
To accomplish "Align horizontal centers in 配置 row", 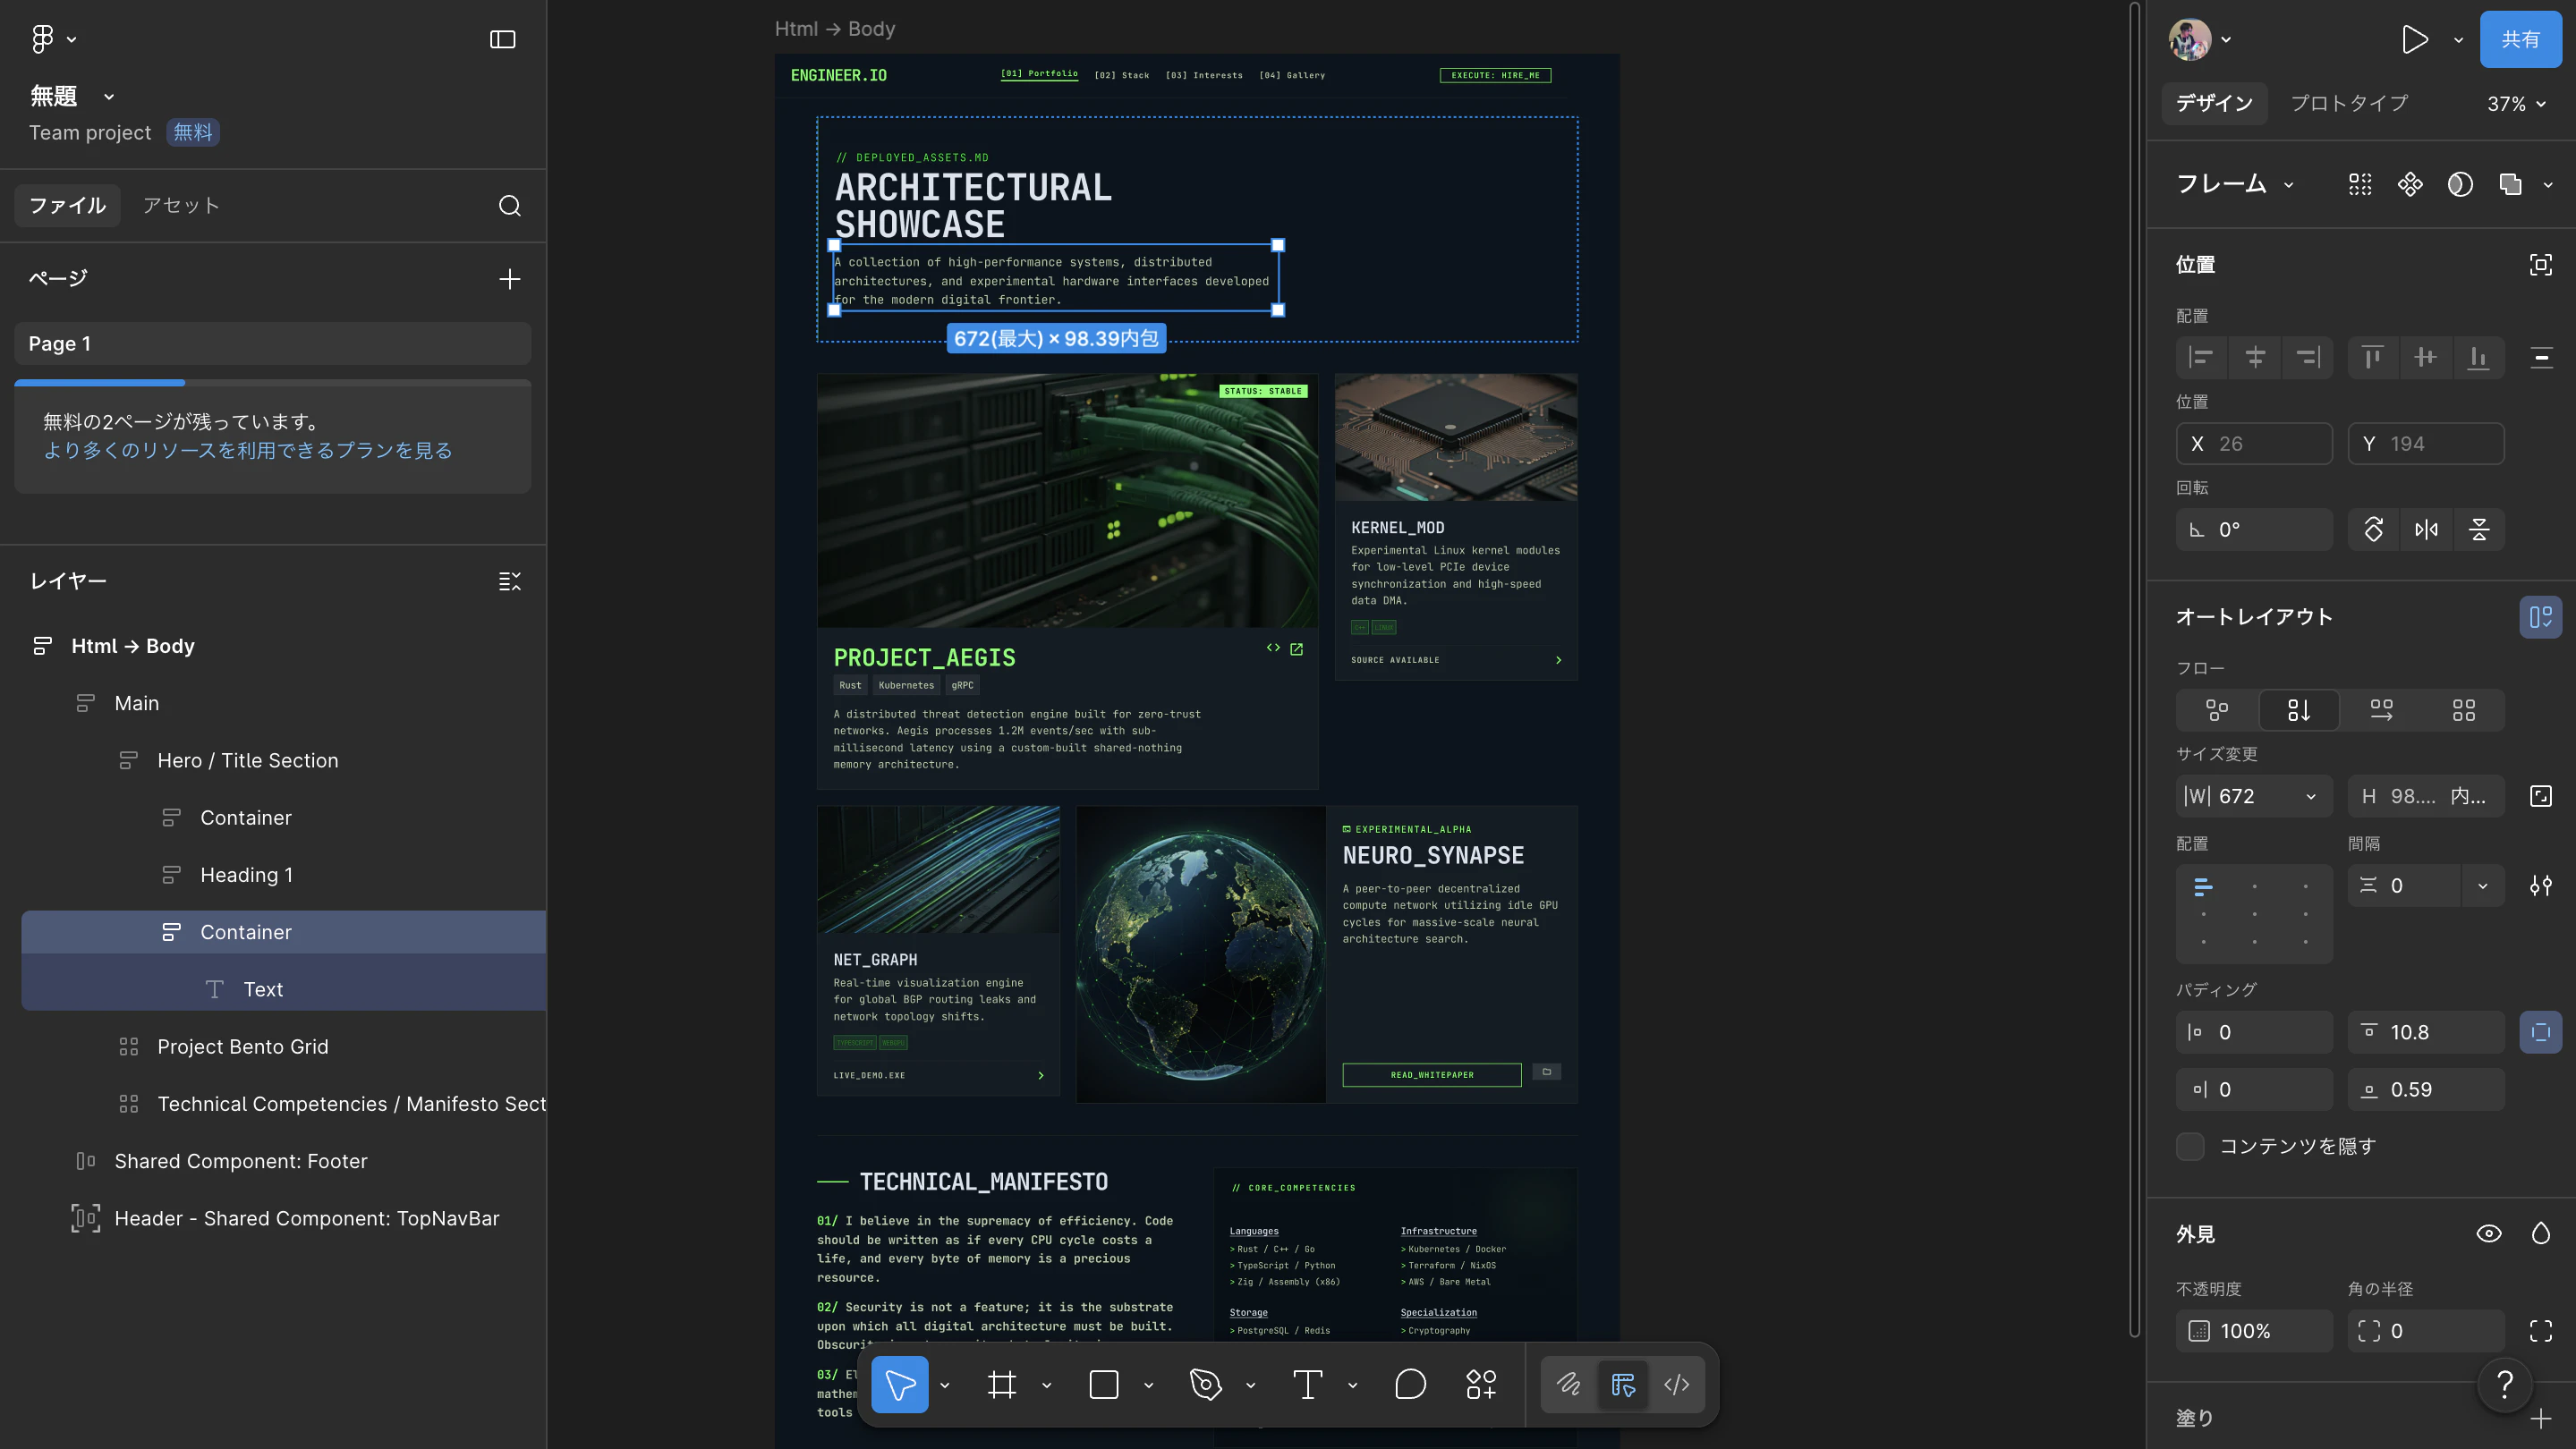I will tap(2255, 357).
